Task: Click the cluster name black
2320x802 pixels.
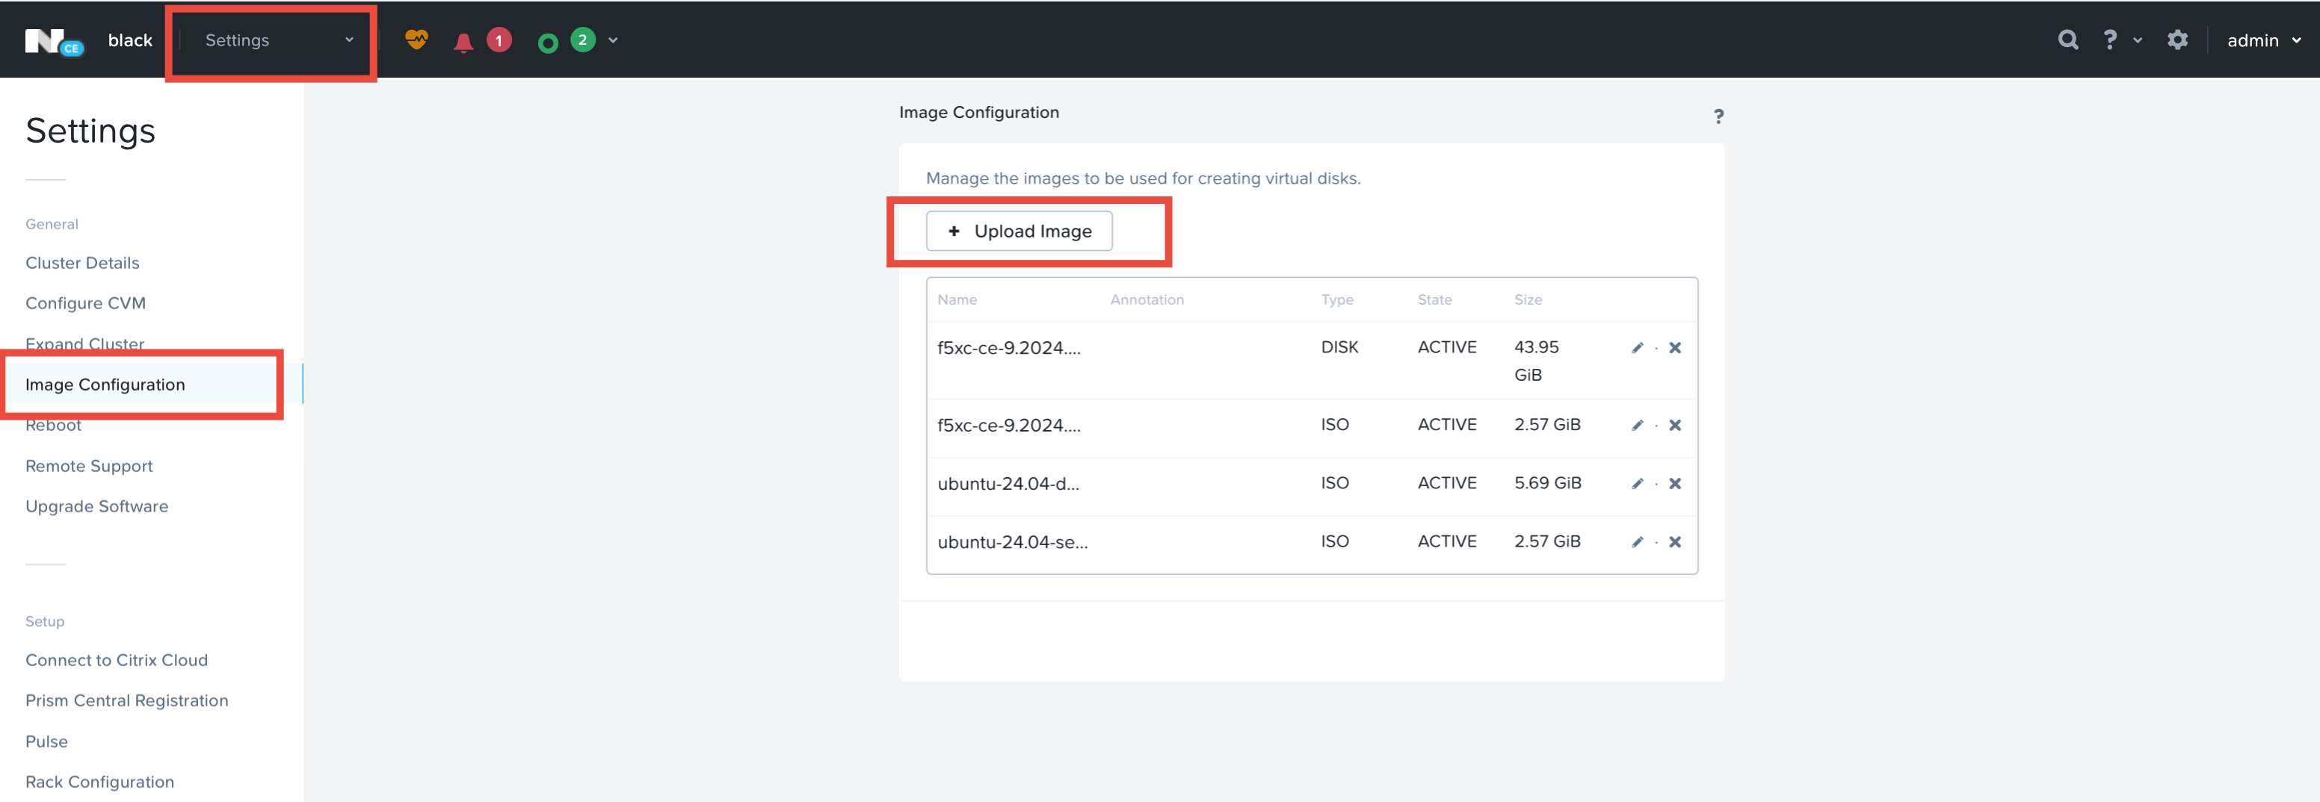Action: click(130, 40)
